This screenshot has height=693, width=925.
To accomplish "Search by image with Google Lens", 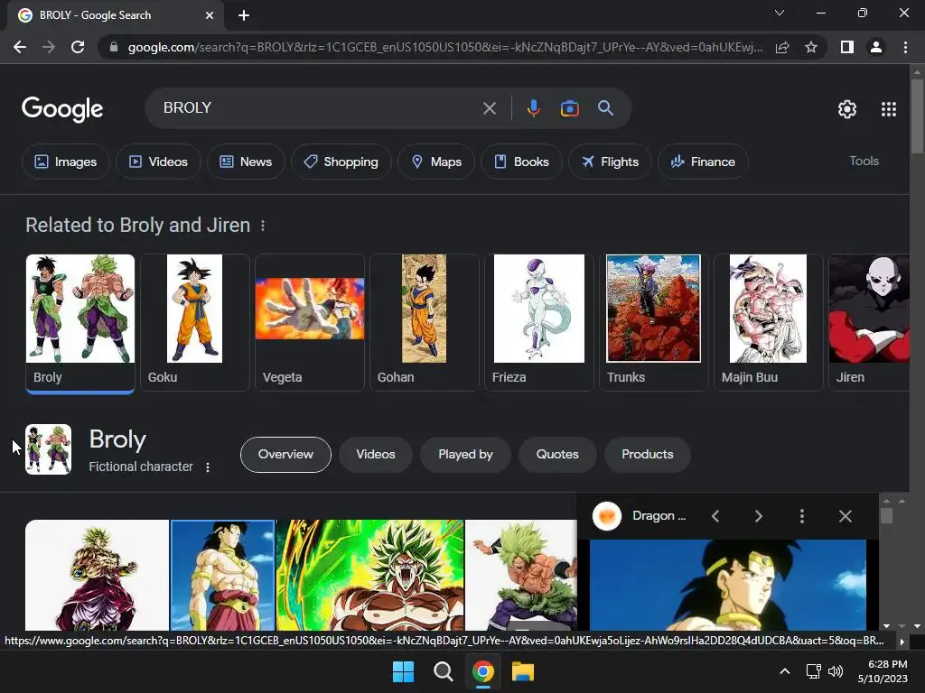I will pyautogui.click(x=569, y=108).
